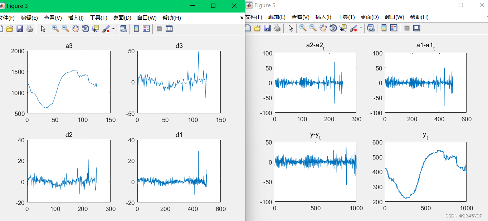Activate Zoom Out tool in Figure 3
Screen dimensions: 488x221
coord(65,29)
